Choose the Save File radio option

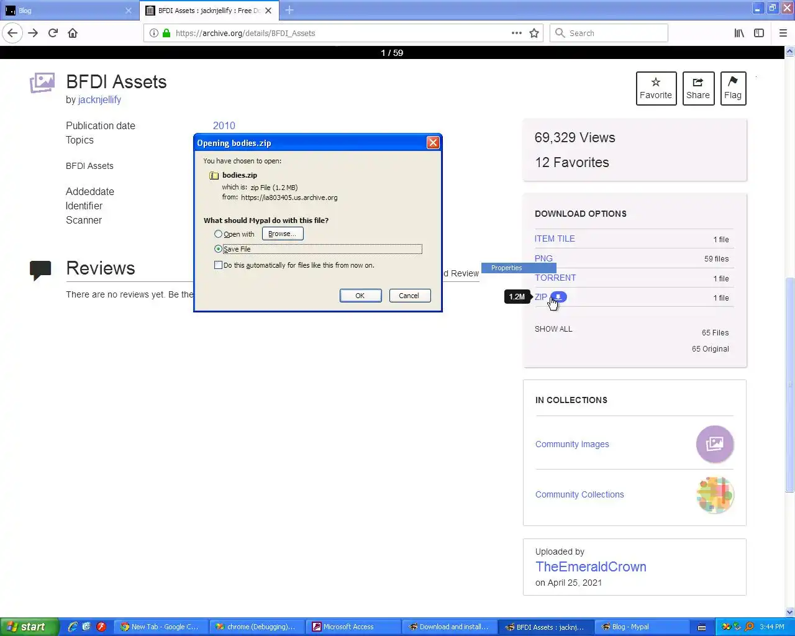click(x=218, y=249)
